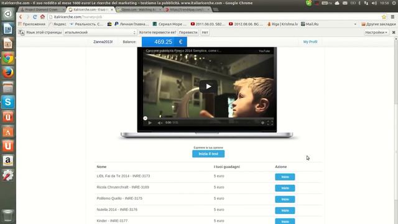Click the video title Canzone pubblicità Fineco
Viewport: 398px width, 224px height.
point(183,51)
